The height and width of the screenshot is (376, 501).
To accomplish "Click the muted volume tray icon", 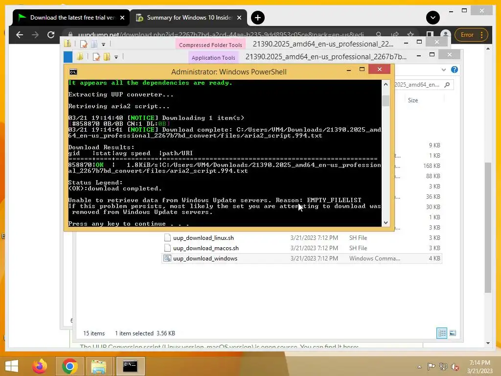I will pos(455,366).
